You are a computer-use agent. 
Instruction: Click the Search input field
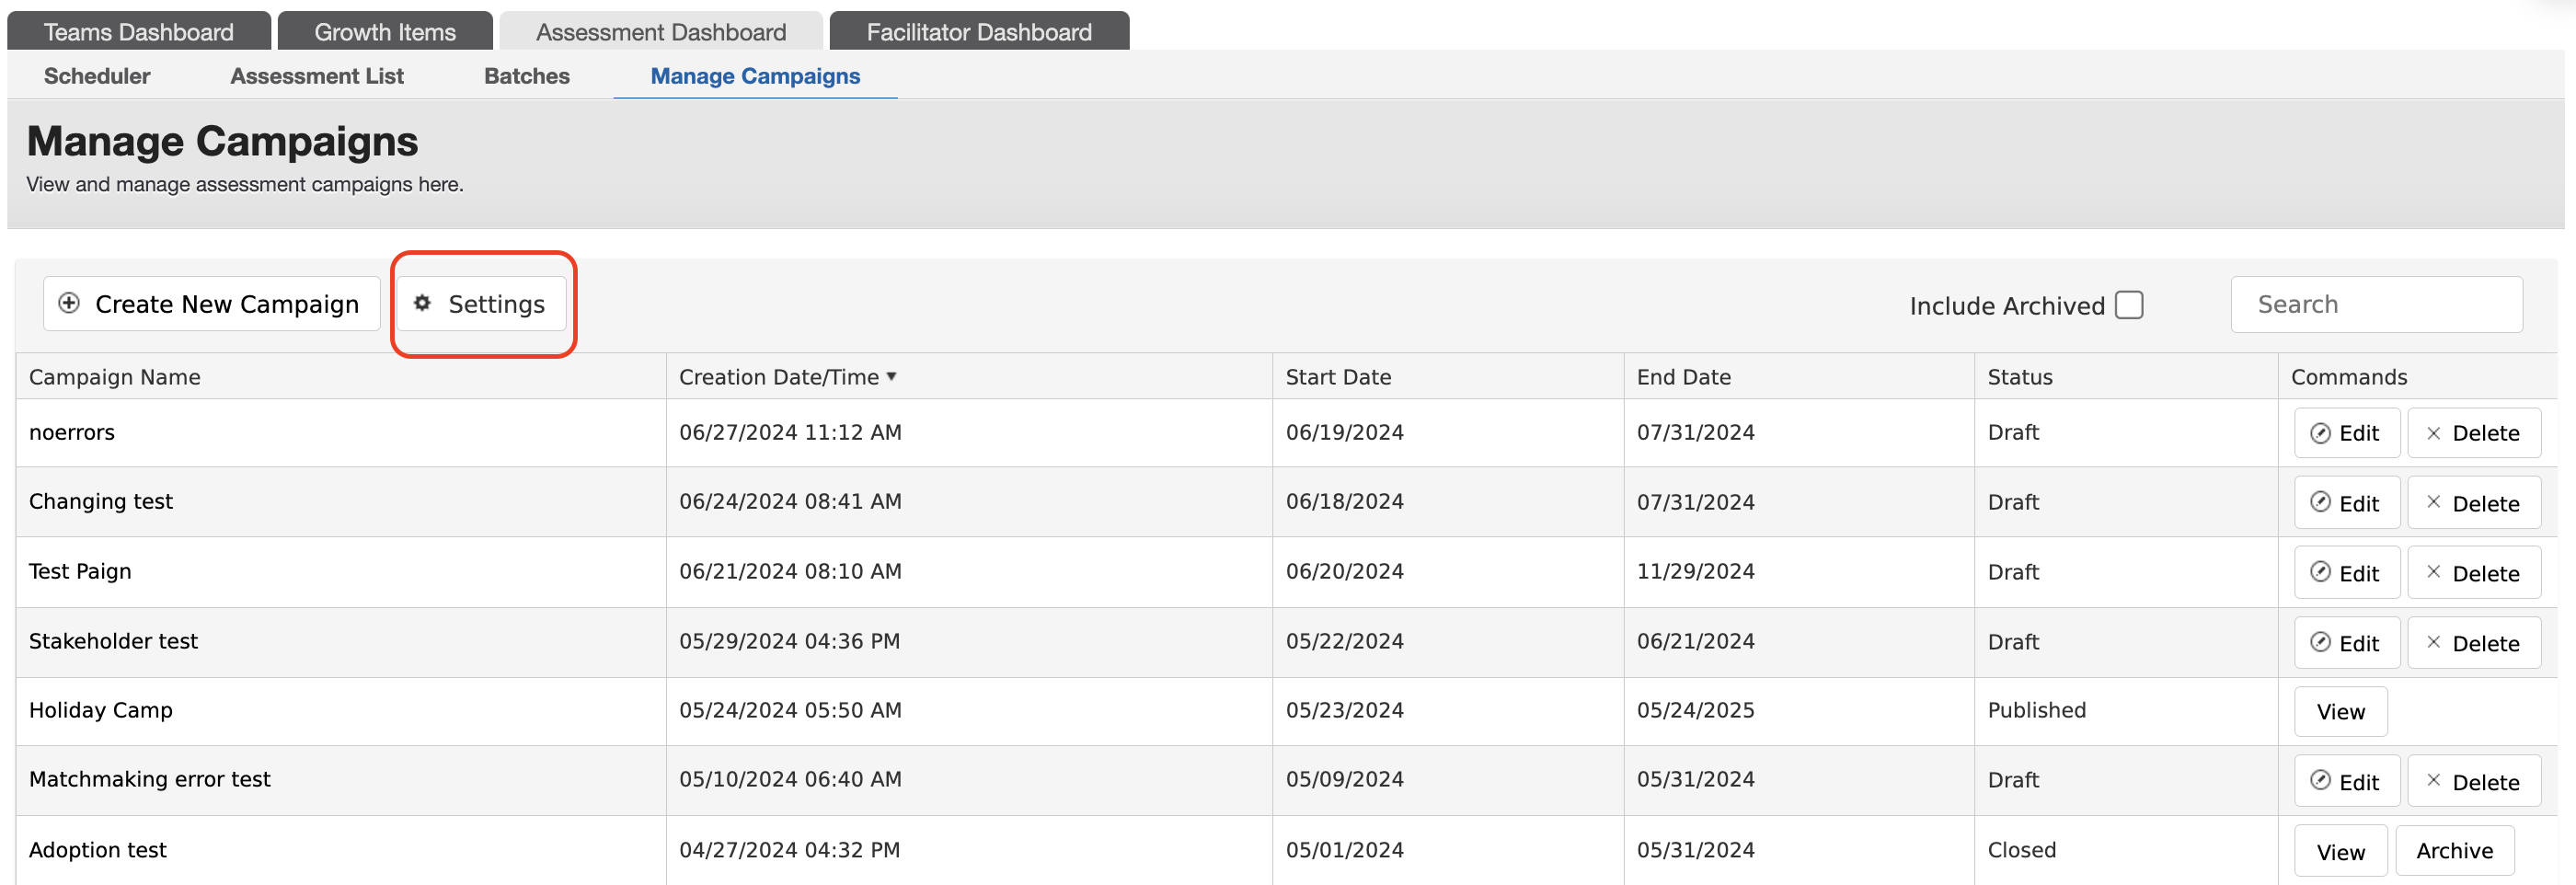(x=2376, y=304)
